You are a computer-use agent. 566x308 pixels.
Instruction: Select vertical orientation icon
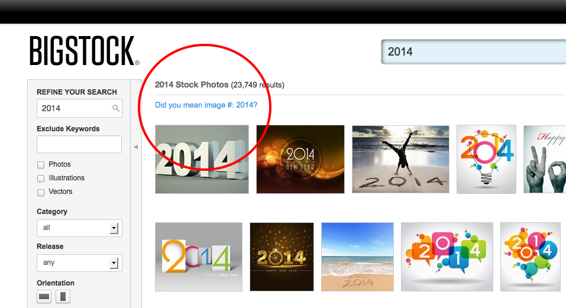(63, 297)
